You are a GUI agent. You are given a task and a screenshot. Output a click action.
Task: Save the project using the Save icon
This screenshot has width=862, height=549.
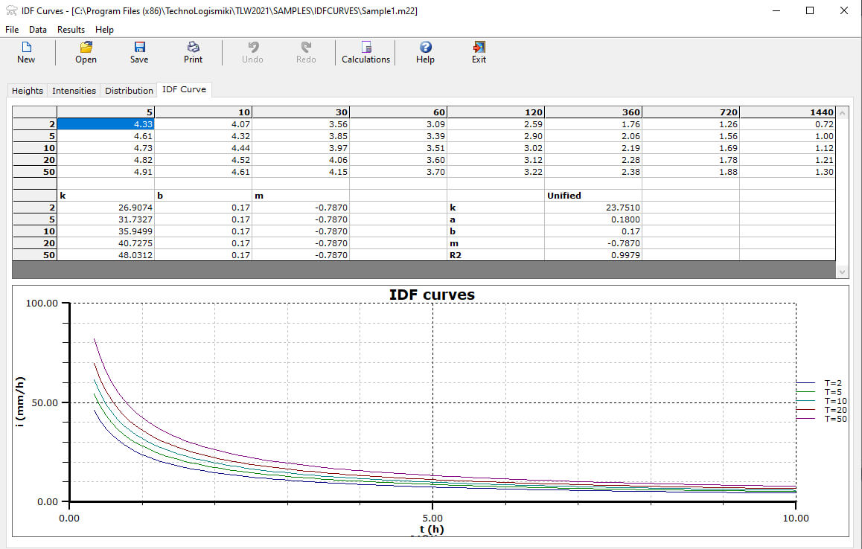click(139, 52)
